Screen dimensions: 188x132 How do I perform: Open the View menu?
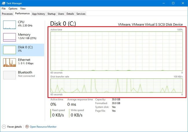click(23, 9)
